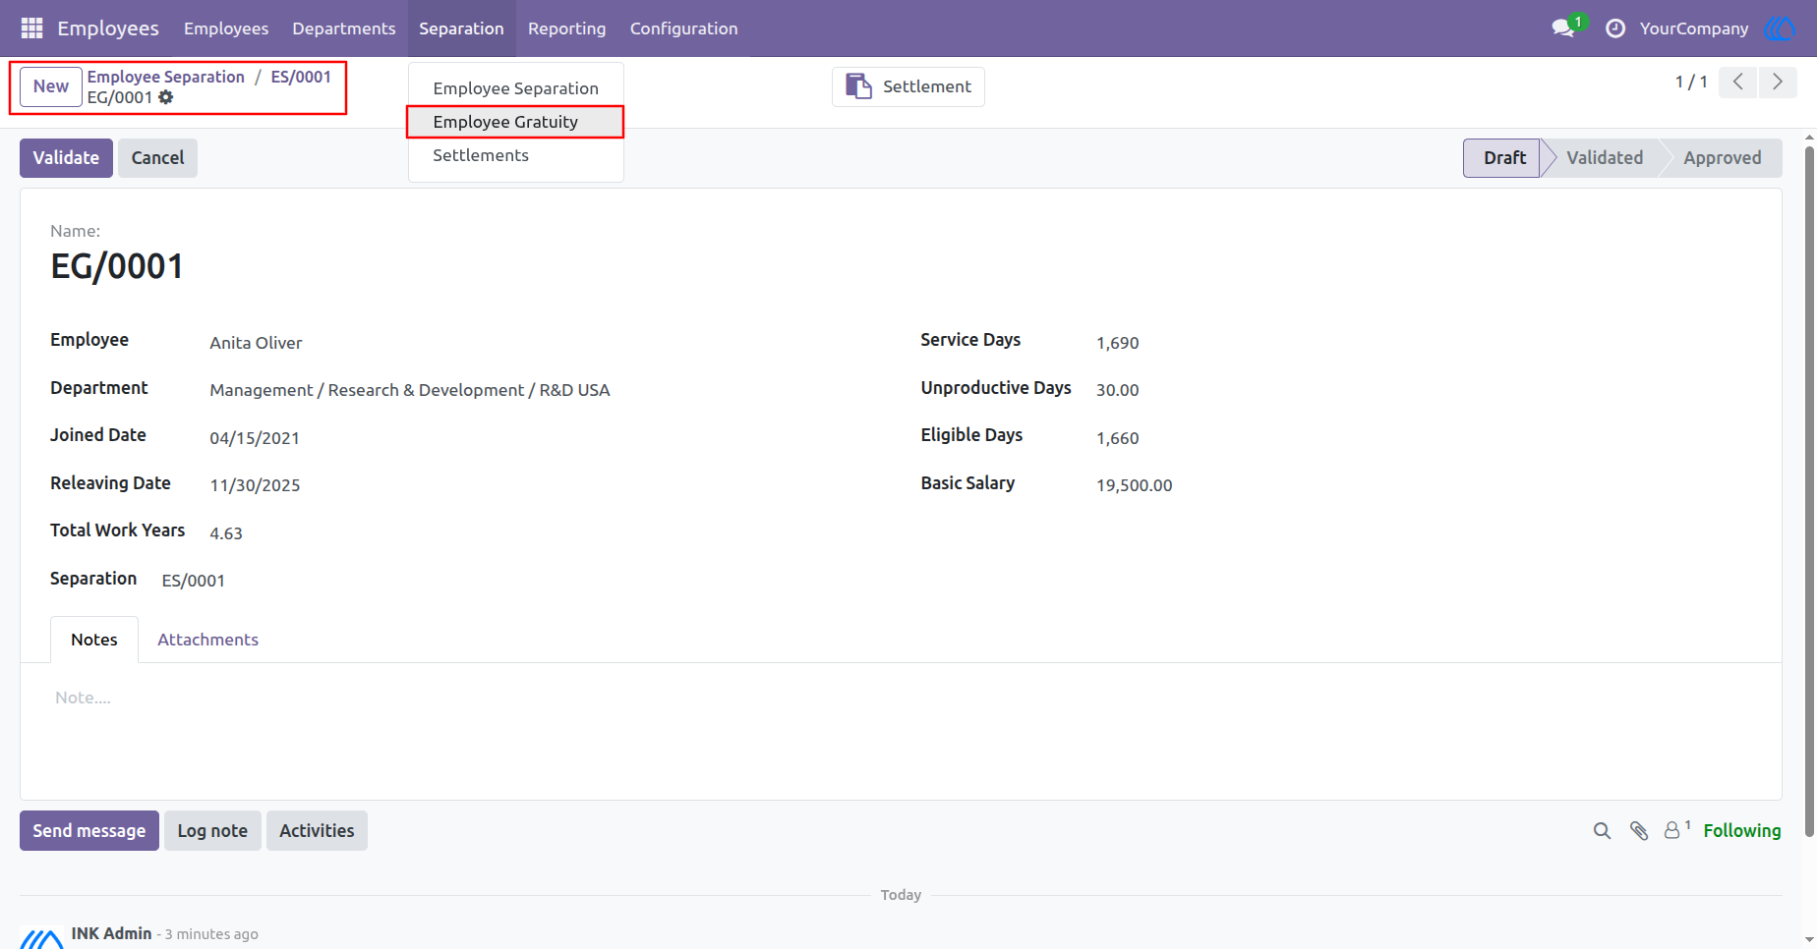Click the Cancel button
The image size is (1817, 949).
point(157,158)
